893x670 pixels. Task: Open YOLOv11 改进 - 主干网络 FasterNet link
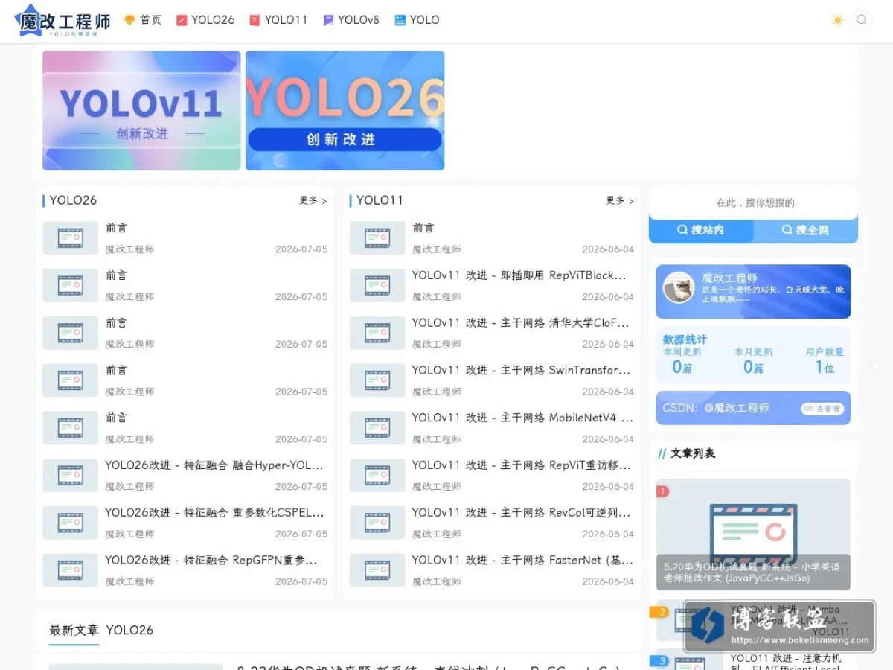click(x=522, y=561)
